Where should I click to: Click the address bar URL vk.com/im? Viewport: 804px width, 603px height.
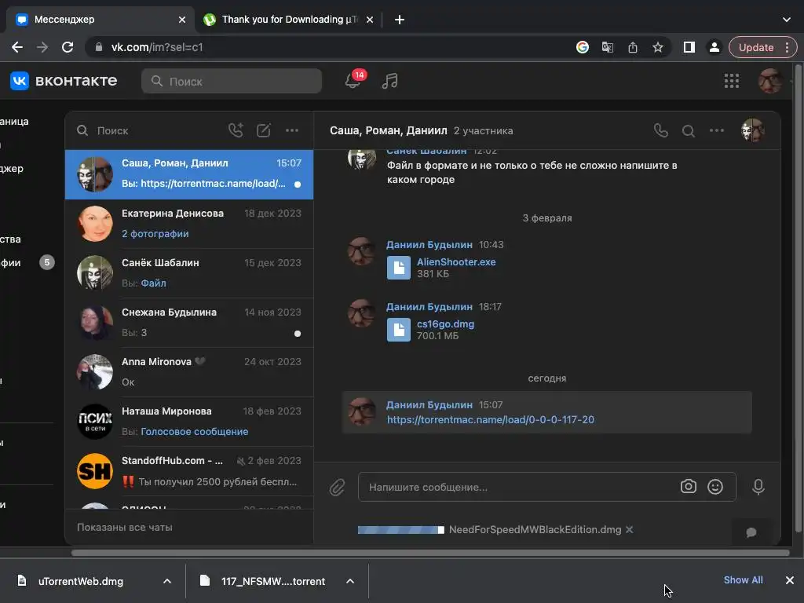[x=157, y=47]
